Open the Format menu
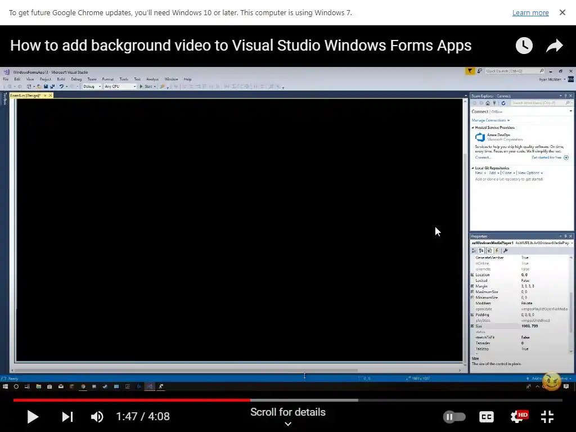The width and height of the screenshot is (576, 432). pyautogui.click(x=107, y=79)
